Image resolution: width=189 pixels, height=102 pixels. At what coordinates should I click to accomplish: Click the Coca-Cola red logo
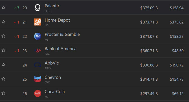(38, 94)
